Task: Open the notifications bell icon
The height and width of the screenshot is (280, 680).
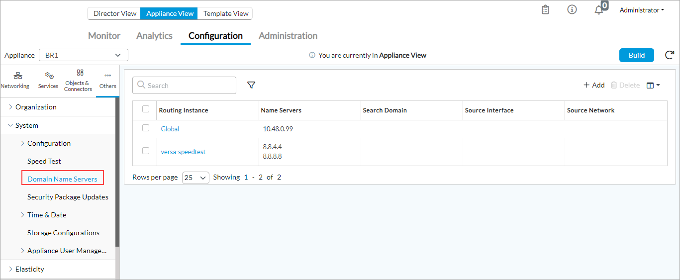Action: coord(599,10)
